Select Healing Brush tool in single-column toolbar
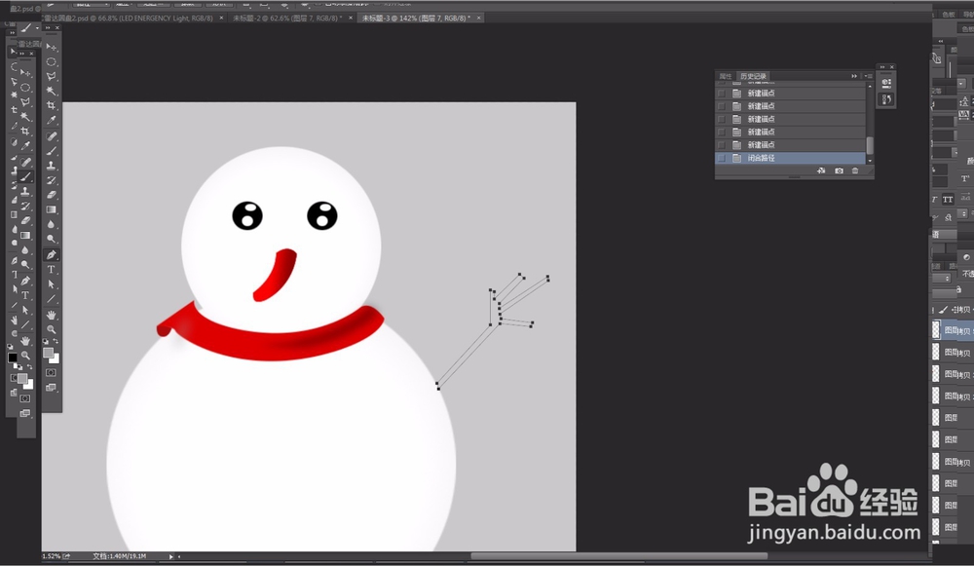 51,136
